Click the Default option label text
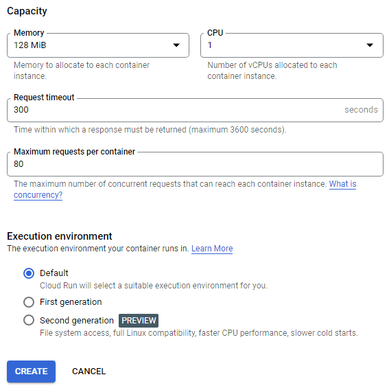 (54, 273)
